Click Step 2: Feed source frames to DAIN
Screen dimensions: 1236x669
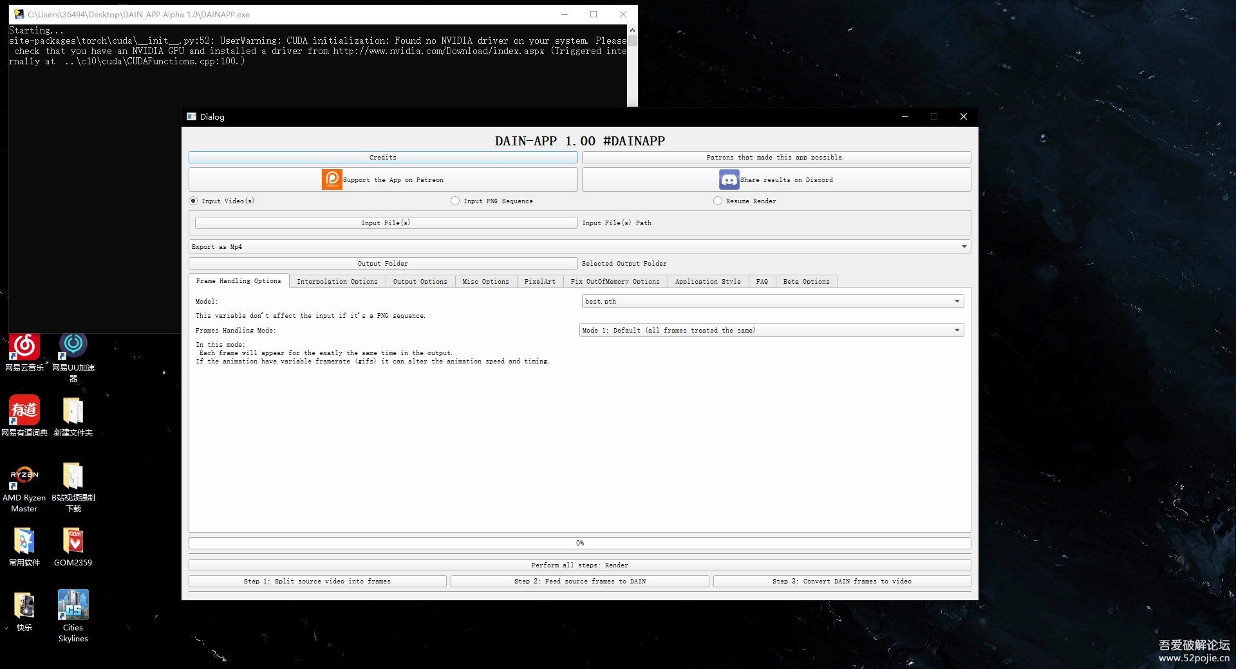pyautogui.click(x=580, y=581)
